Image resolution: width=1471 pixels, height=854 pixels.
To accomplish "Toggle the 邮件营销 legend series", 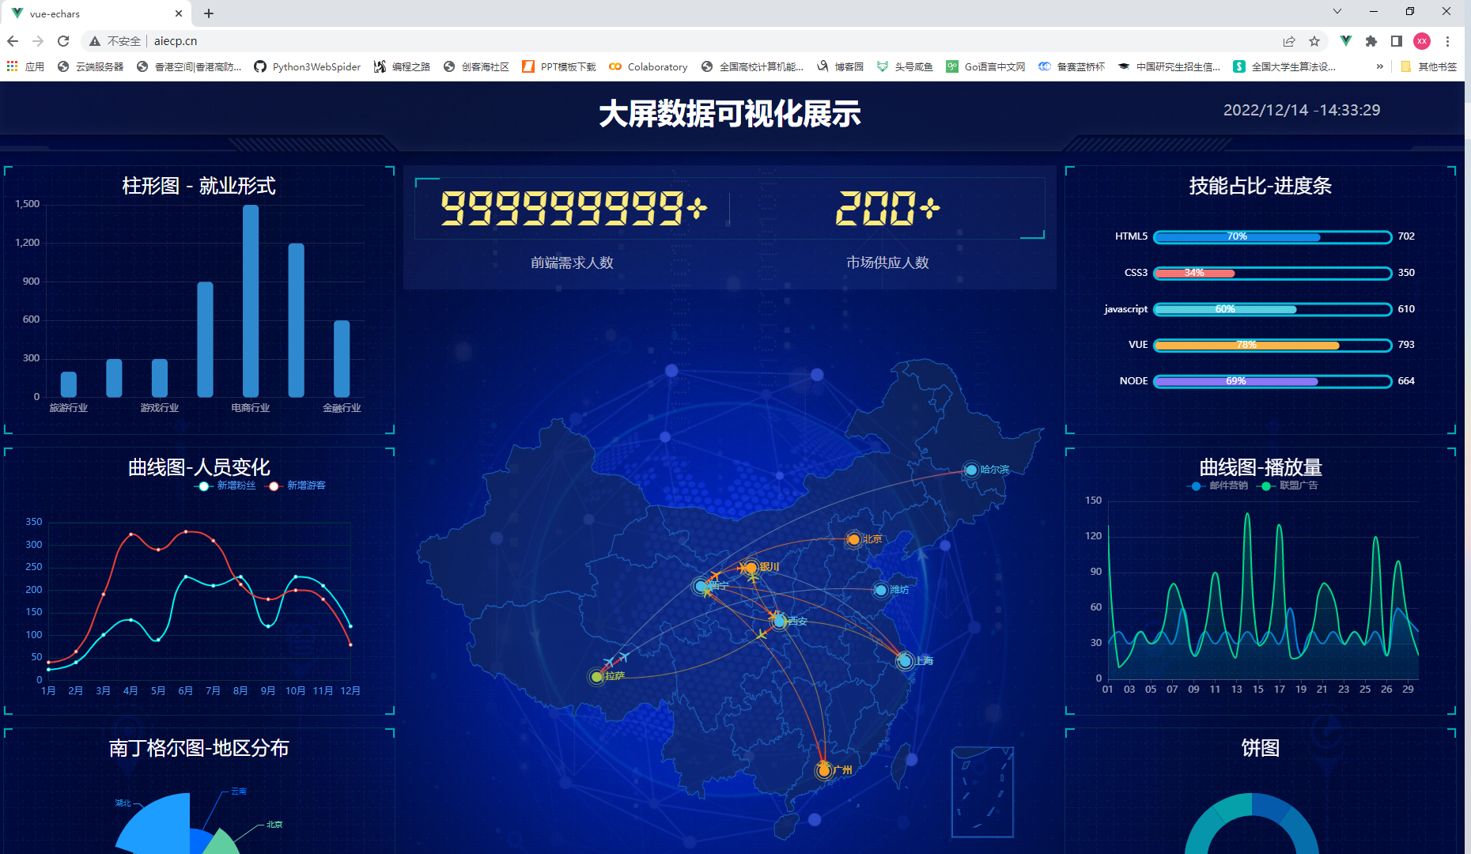I will 1218,486.
